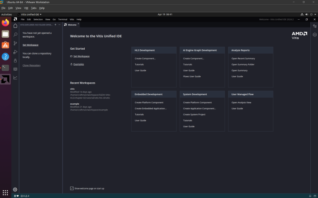Viewport: 318px width, 198px height.
Task: Open Files from the Ubuntu dock
Action: point(6,34)
